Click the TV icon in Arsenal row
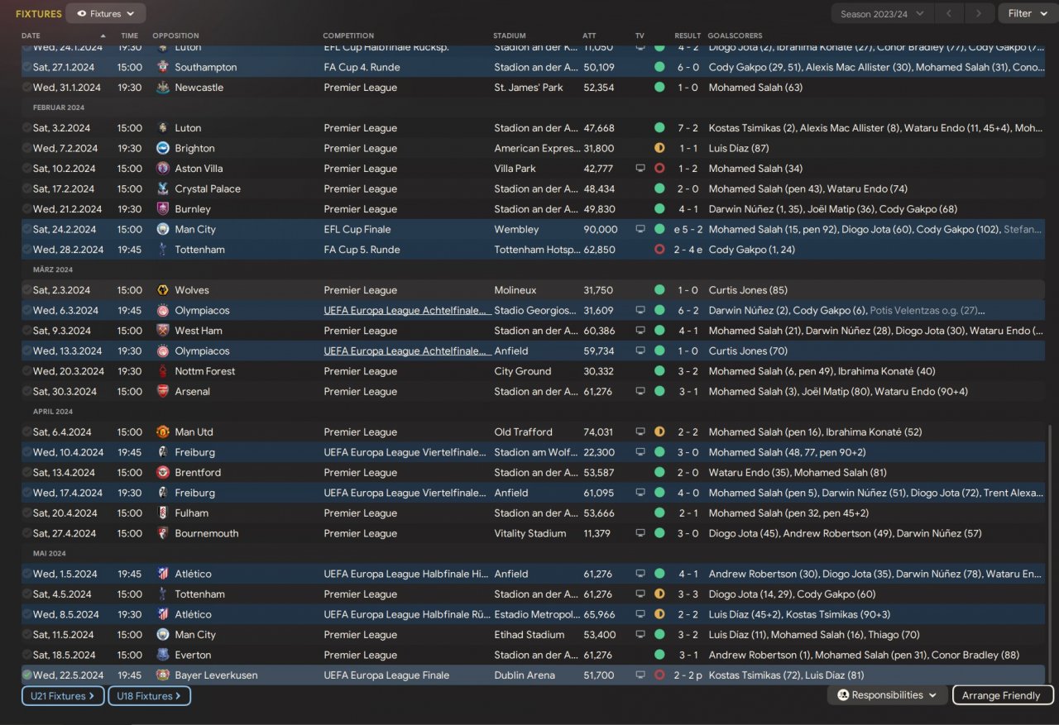The width and height of the screenshot is (1059, 725). click(x=640, y=392)
